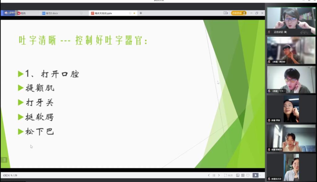
Task: Open the slide list icon between arrows
Action: (214, 175)
